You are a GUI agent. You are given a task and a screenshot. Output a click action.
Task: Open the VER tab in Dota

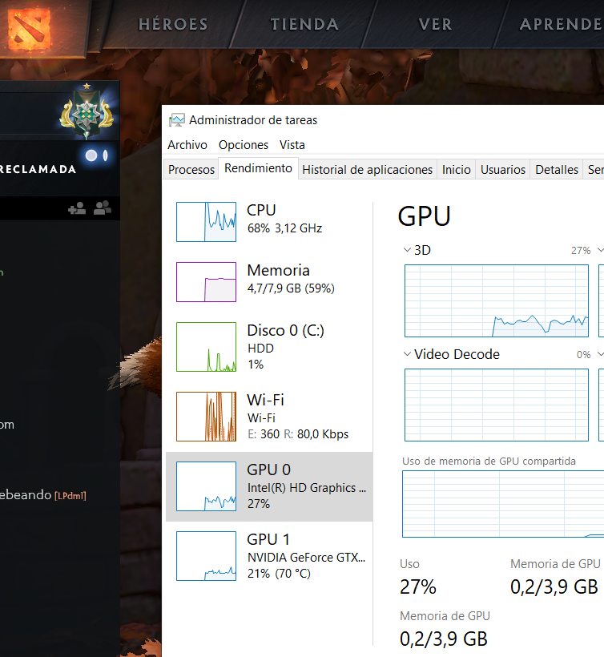click(435, 24)
